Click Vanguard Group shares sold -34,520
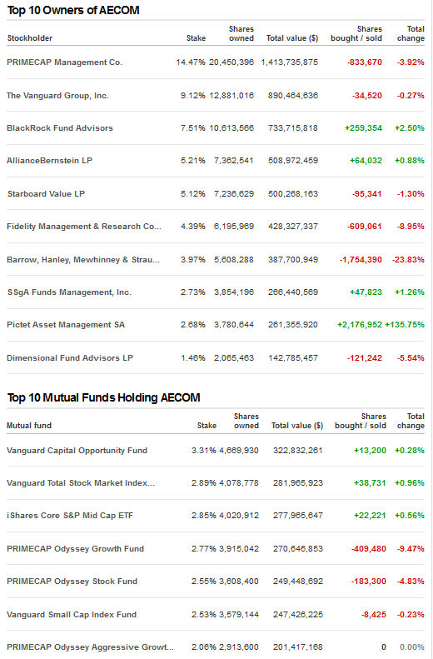Image resolution: width=433 pixels, height=659 pixels. pyautogui.click(x=367, y=96)
